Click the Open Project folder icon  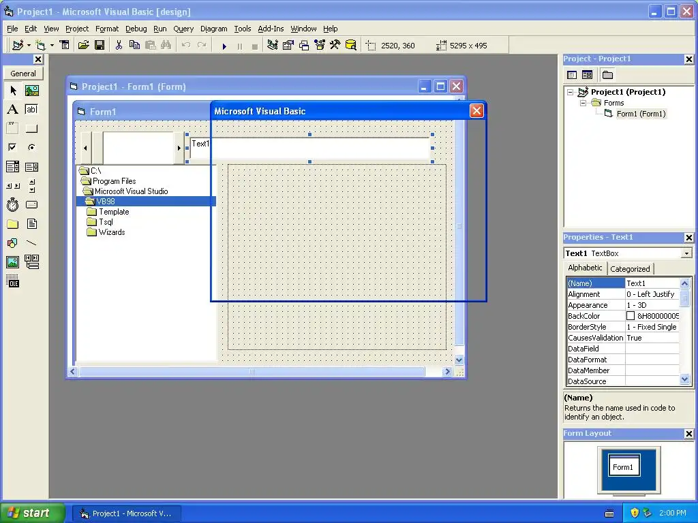click(83, 46)
